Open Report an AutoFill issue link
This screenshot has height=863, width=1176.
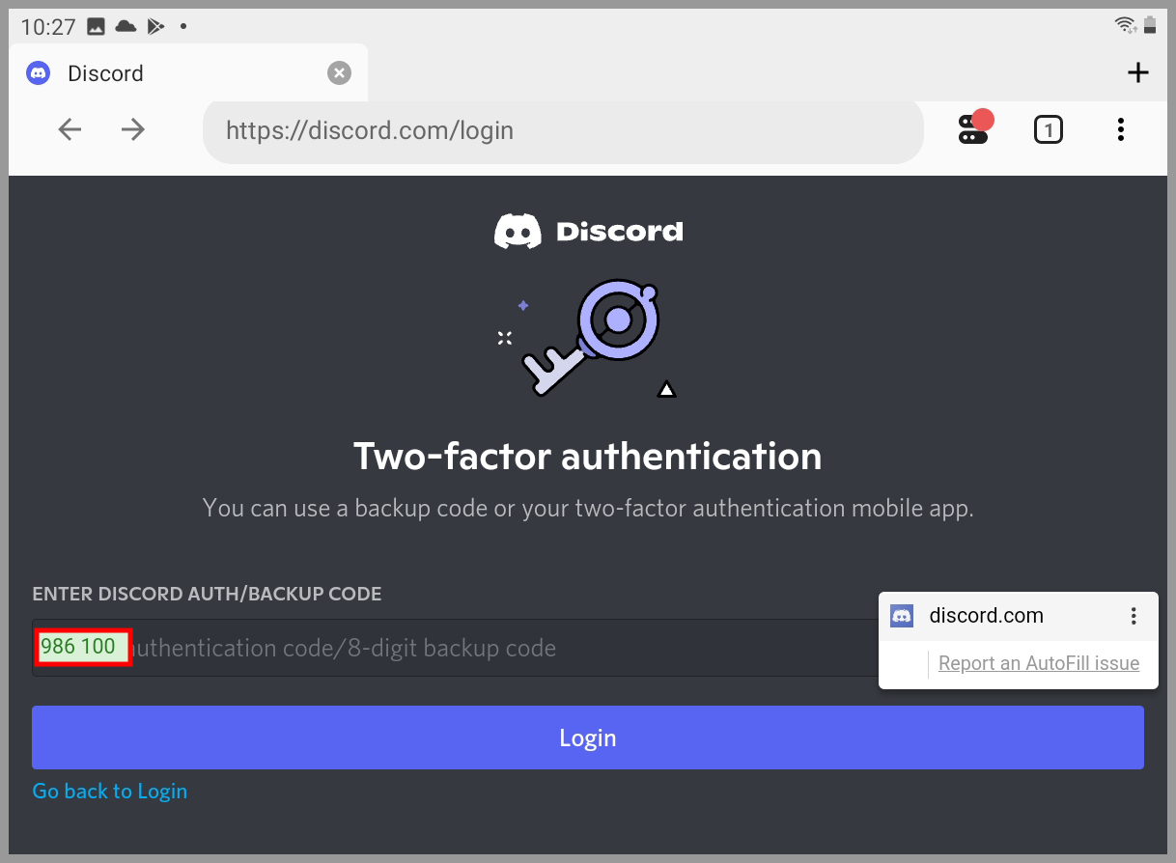tap(1039, 664)
